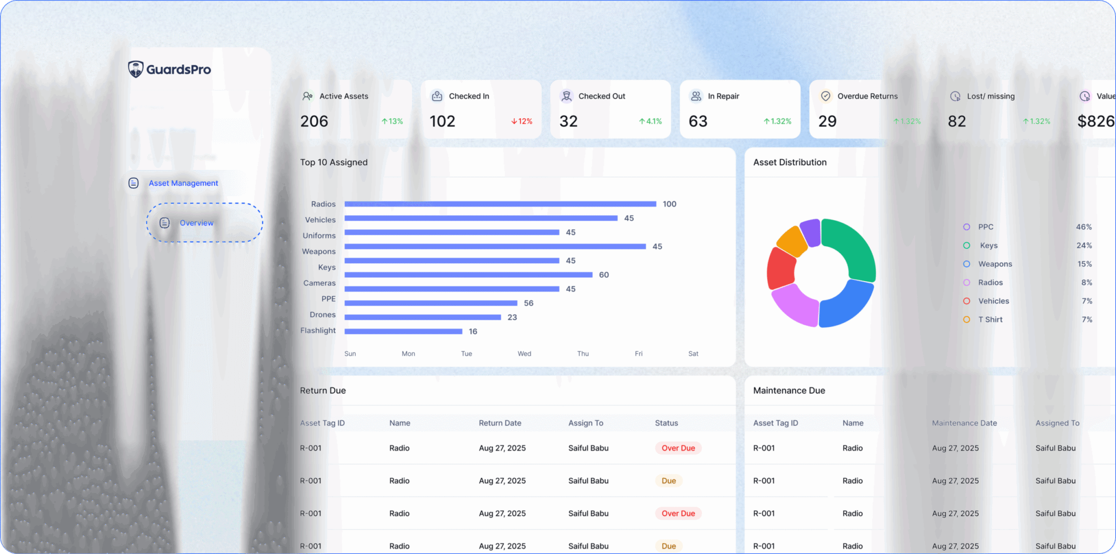Click the first Over Due status badge

click(x=678, y=448)
